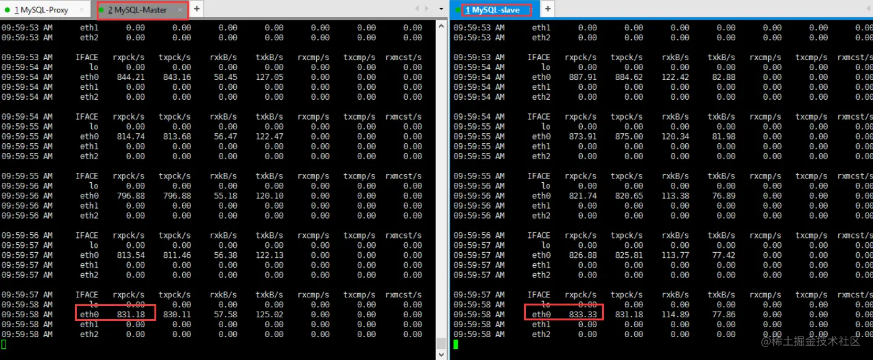Add new tab next to MySQL-slave
The width and height of the screenshot is (873, 360).
point(547,9)
